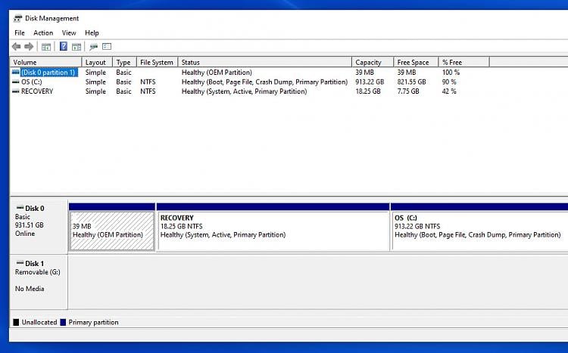568x353 pixels.
Task: Click the Disk Management title bar icon
Action: click(x=17, y=18)
